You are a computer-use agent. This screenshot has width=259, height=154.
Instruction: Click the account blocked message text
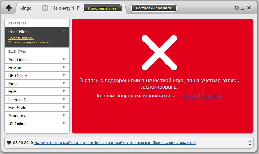[x=159, y=83]
